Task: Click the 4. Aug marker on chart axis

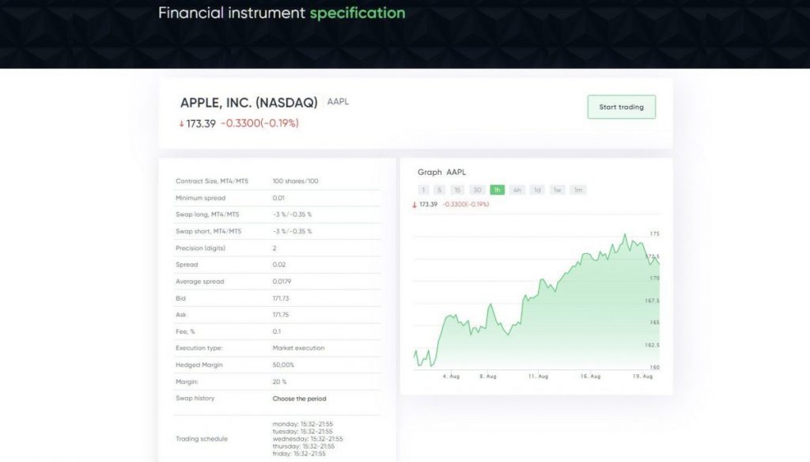Action: click(x=451, y=377)
